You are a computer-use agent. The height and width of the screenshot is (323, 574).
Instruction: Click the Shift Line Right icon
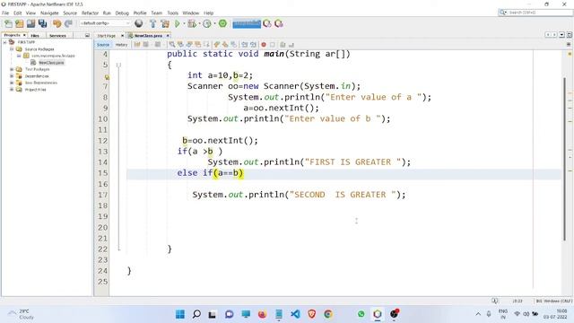[x=253, y=45]
